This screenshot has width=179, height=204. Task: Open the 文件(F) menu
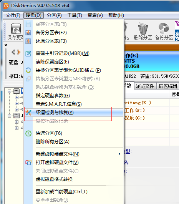point(13,15)
